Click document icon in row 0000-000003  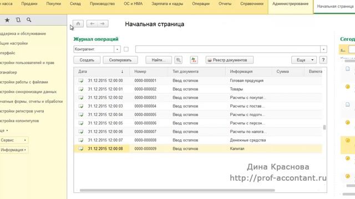(x=81, y=98)
